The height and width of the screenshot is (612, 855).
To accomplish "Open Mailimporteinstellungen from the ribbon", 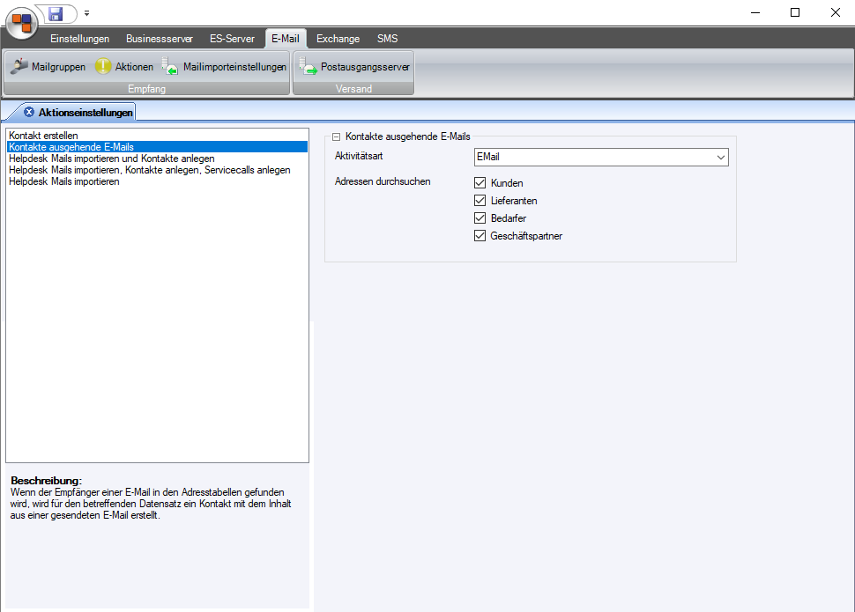I will [x=225, y=67].
